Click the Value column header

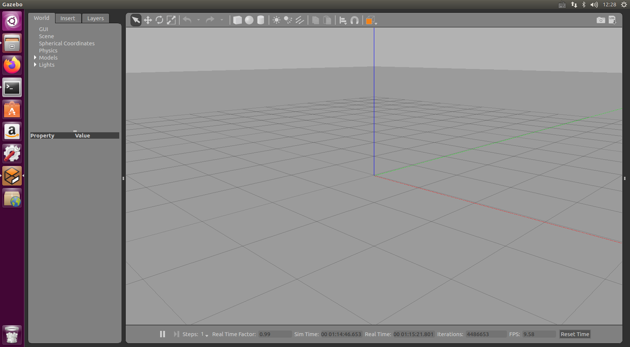97,136
